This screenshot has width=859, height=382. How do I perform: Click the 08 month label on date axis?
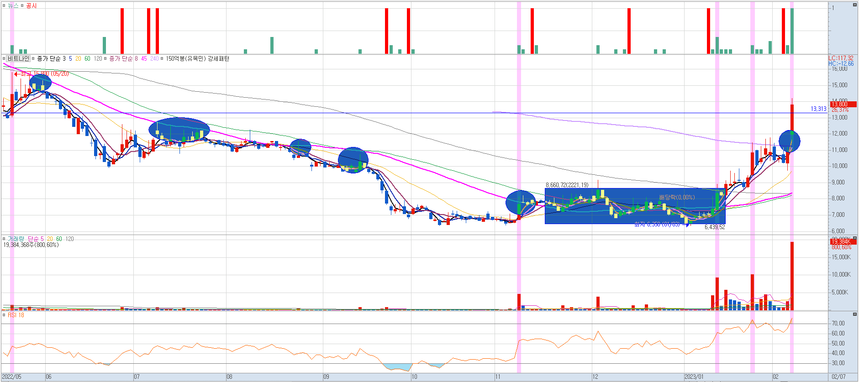pos(229,377)
